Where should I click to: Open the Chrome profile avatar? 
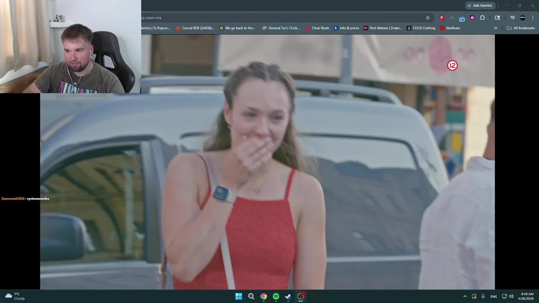coord(523,18)
